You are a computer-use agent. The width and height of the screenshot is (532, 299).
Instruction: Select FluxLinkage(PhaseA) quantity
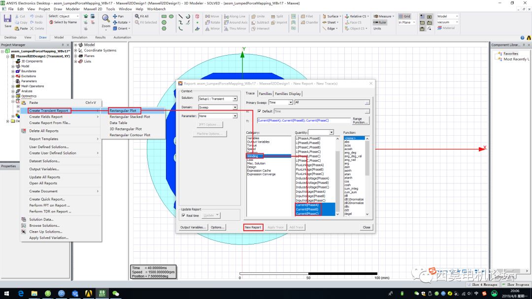(x=310, y=165)
